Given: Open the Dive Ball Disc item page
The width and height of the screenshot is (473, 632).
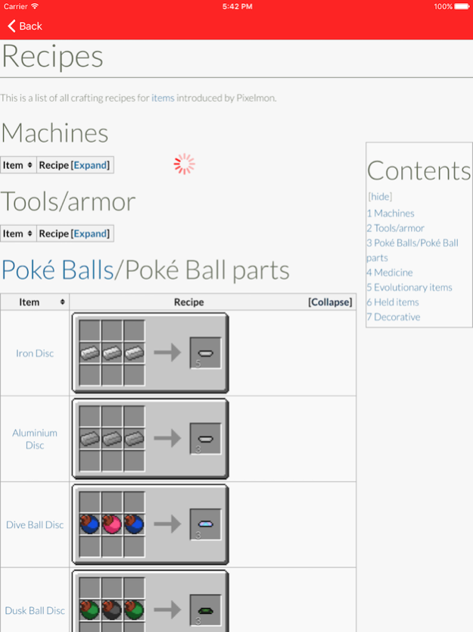Looking at the screenshot, I should coord(35,525).
